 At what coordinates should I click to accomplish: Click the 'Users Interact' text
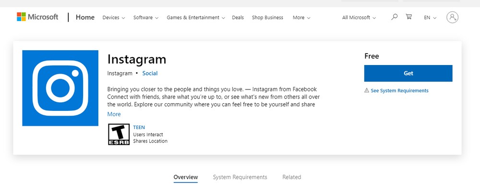pyautogui.click(x=148, y=134)
